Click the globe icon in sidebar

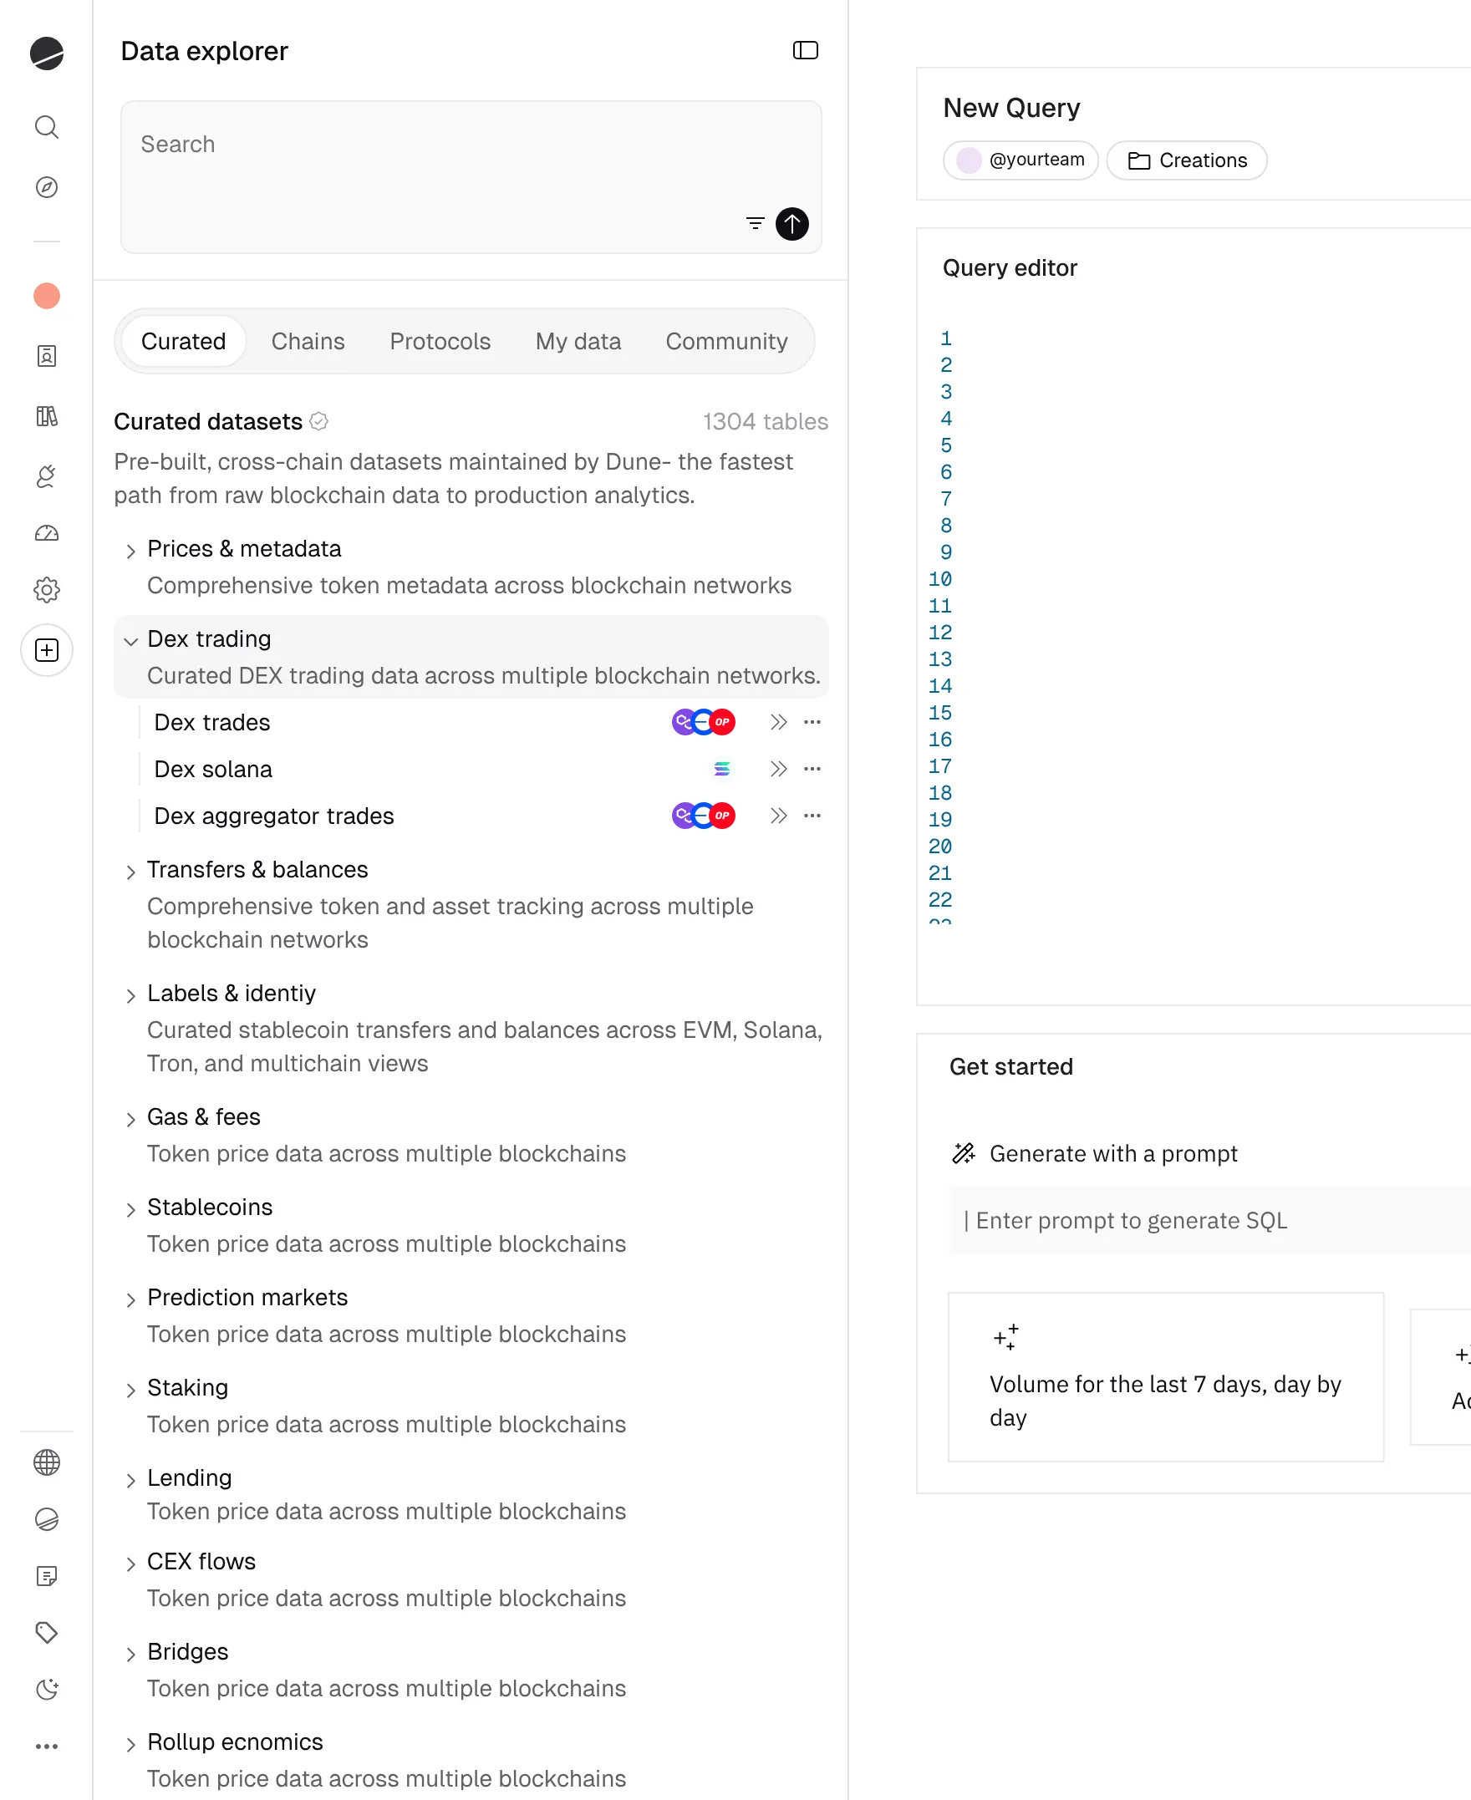pos(47,1462)
